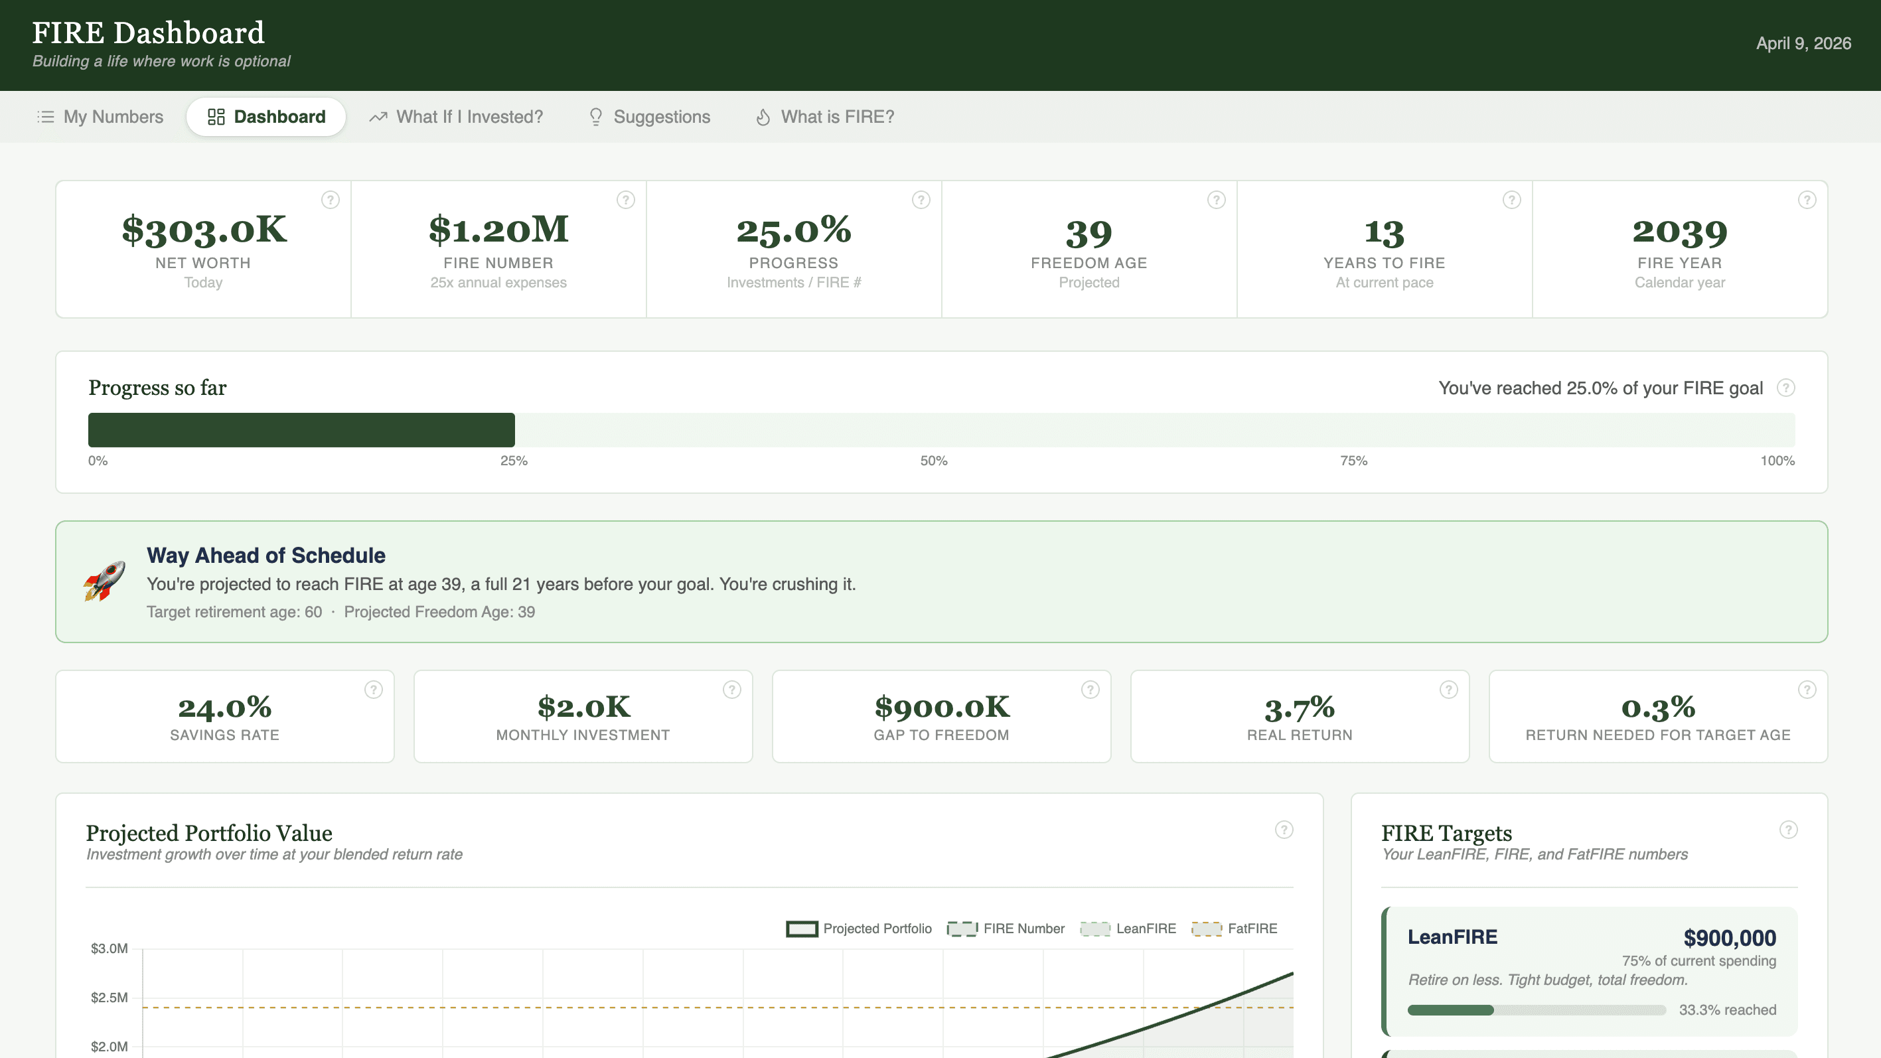Select the $303.0K net worth value

(x=204, y=230)
